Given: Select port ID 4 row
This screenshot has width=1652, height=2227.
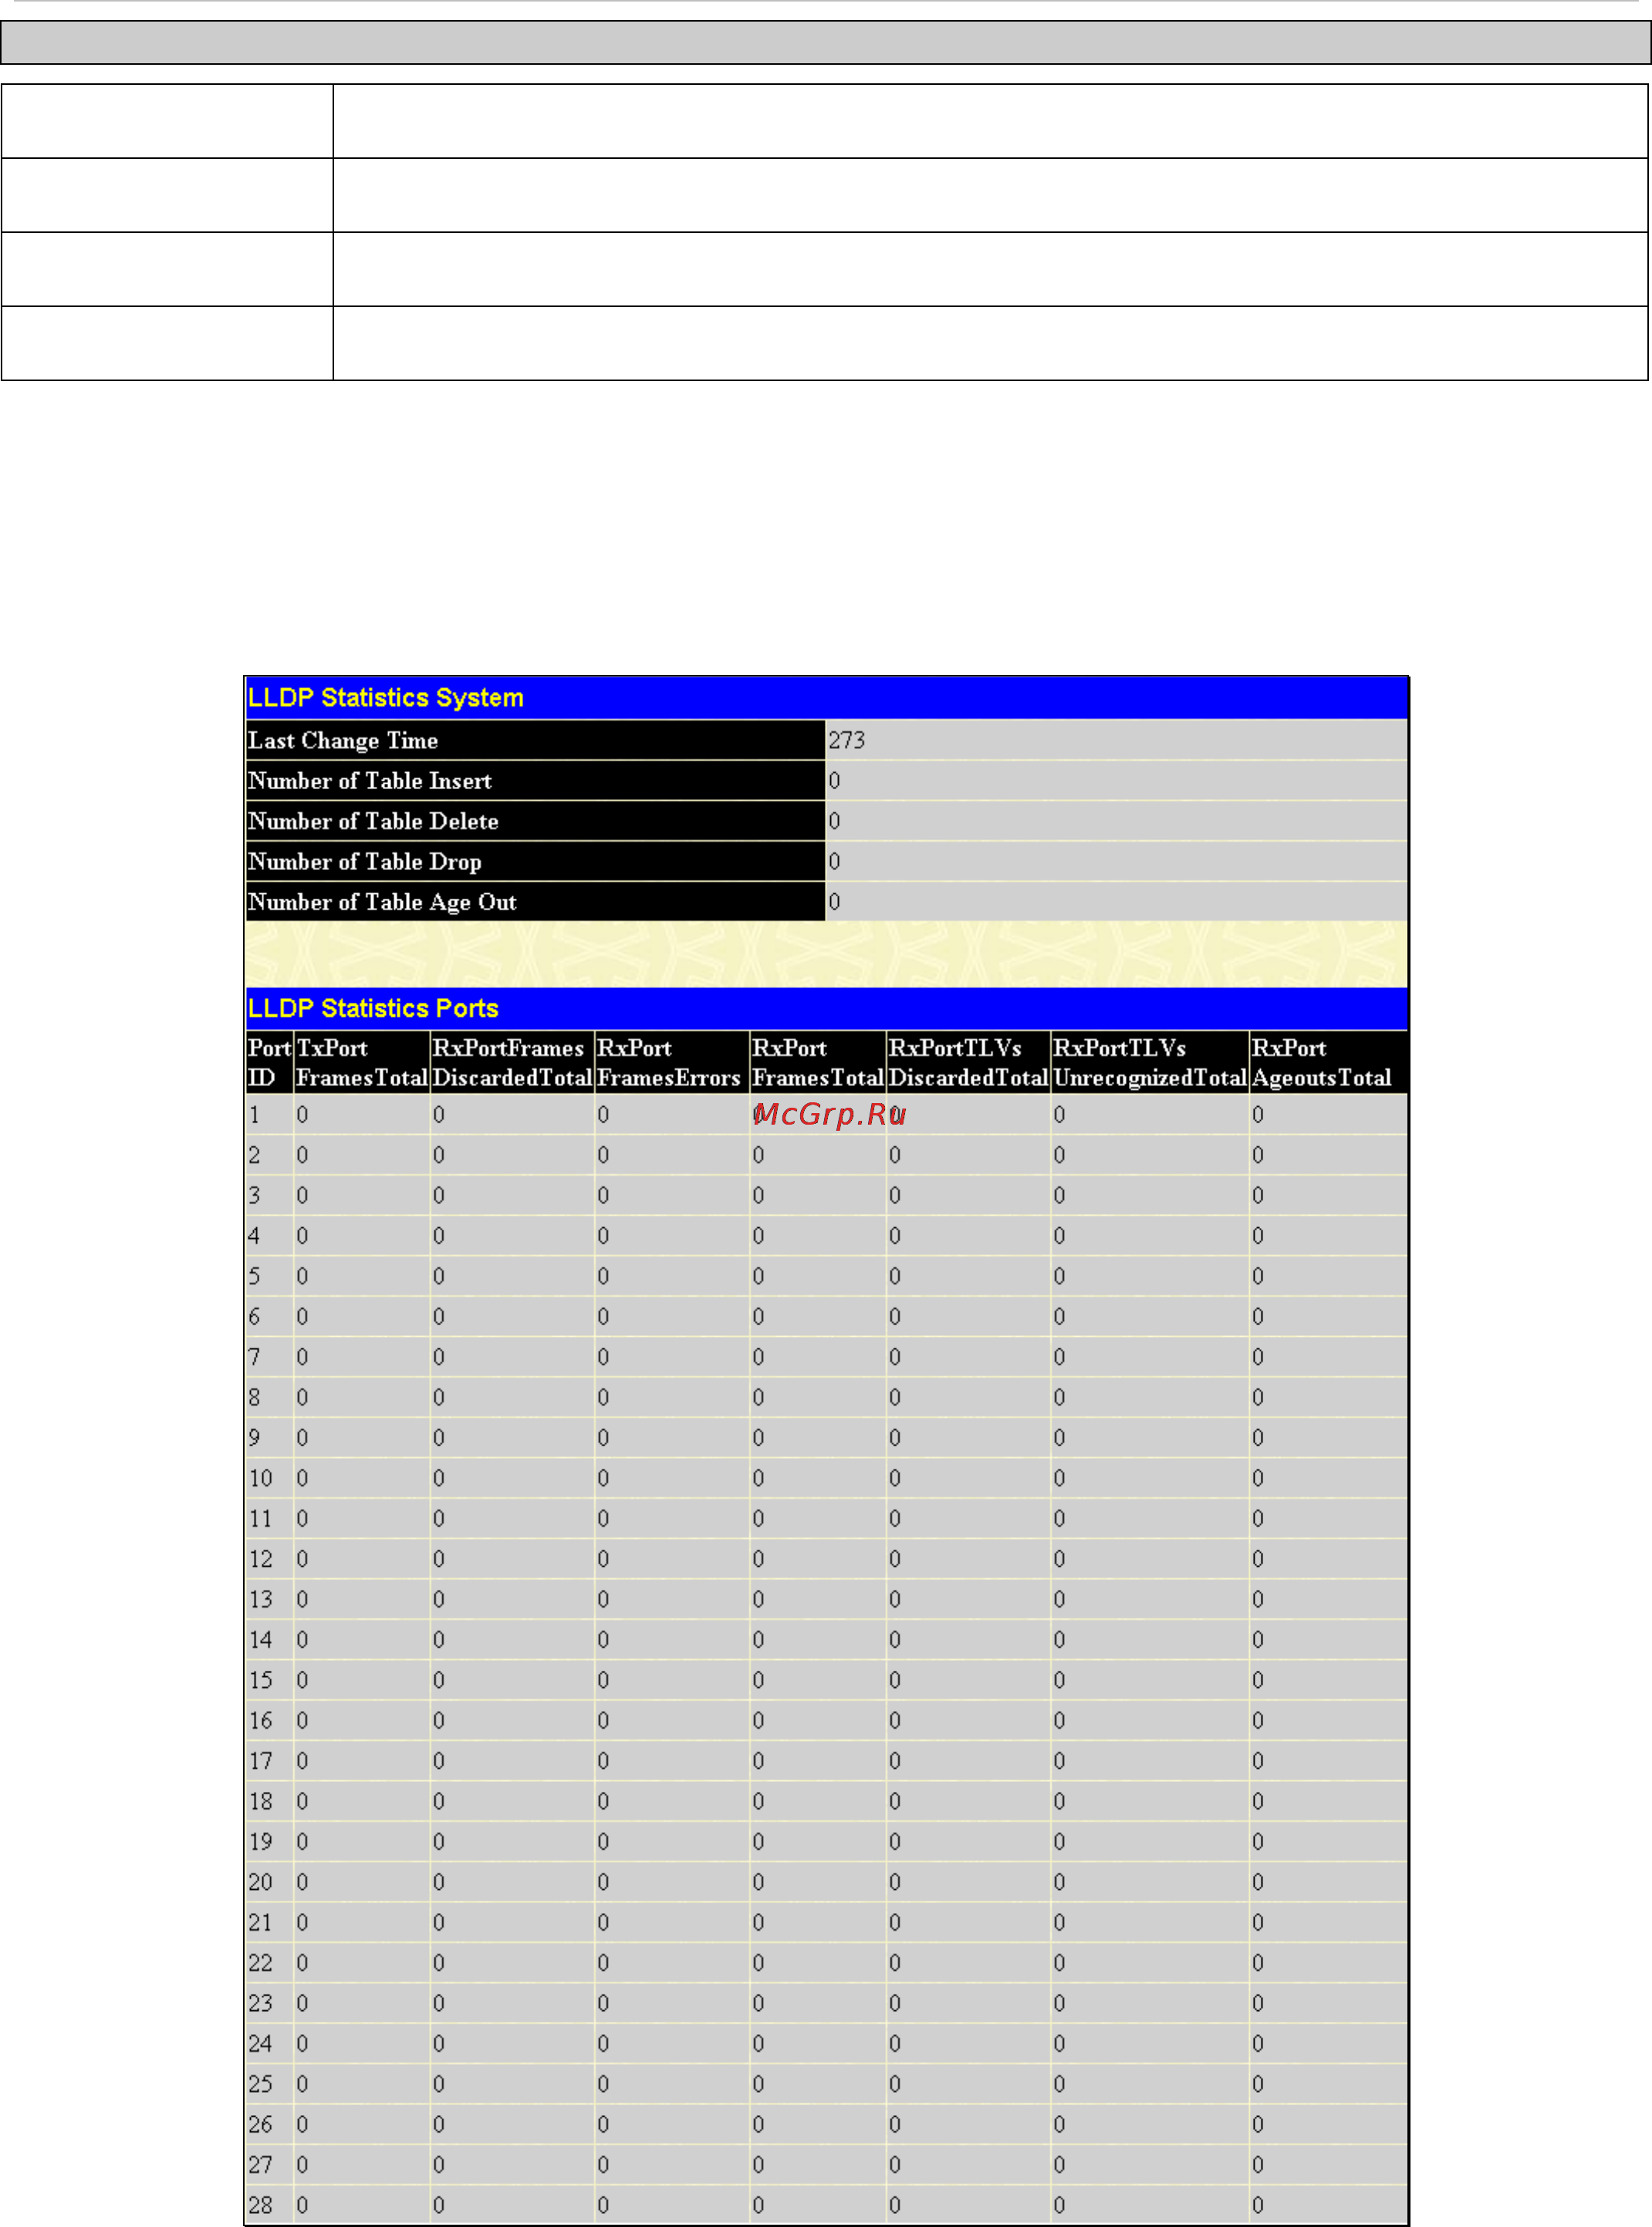Looking at the screenshot, I should 826,1237.
